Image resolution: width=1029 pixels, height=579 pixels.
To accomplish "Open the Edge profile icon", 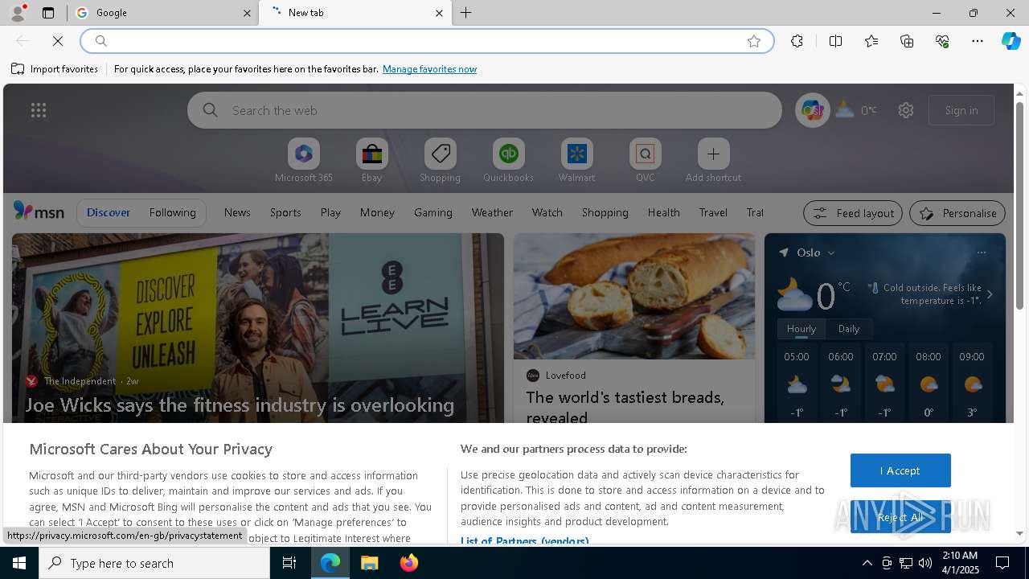I will pyautogui.click(x=17, y=13).
